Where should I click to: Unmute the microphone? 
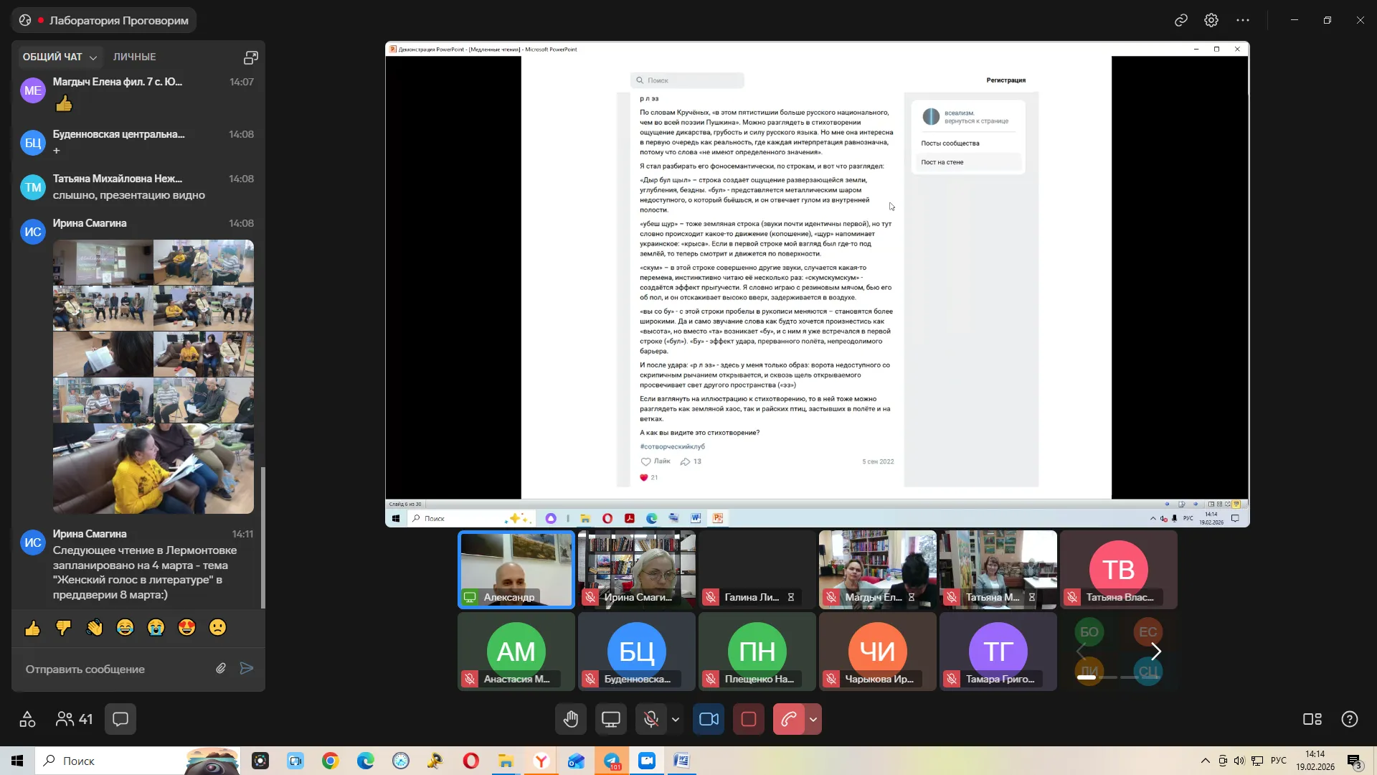[x=651, y=719]
